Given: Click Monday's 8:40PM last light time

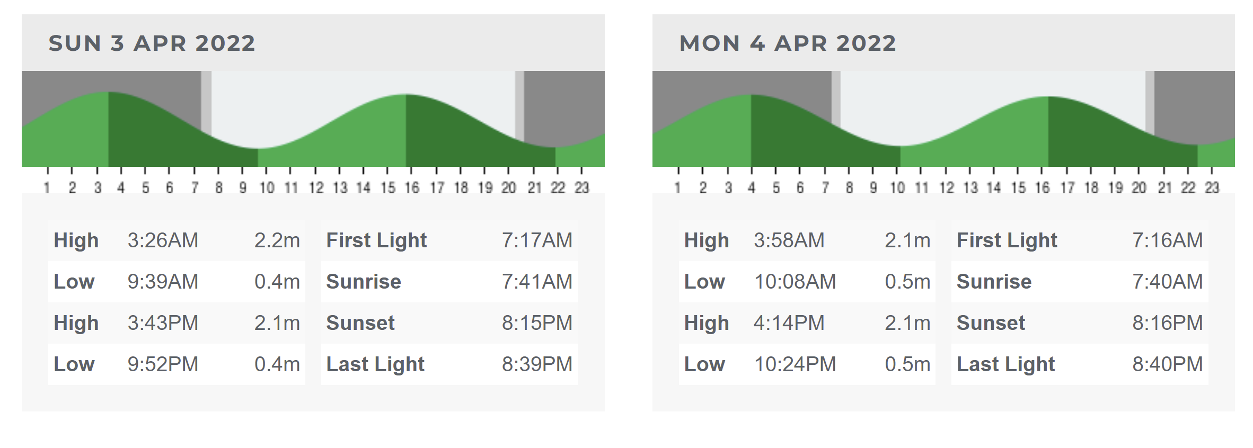Looking at the screenshot, I should coord(1167,364).
